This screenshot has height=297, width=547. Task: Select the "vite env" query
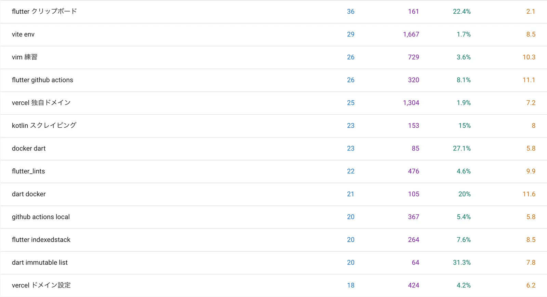(23, 34)
